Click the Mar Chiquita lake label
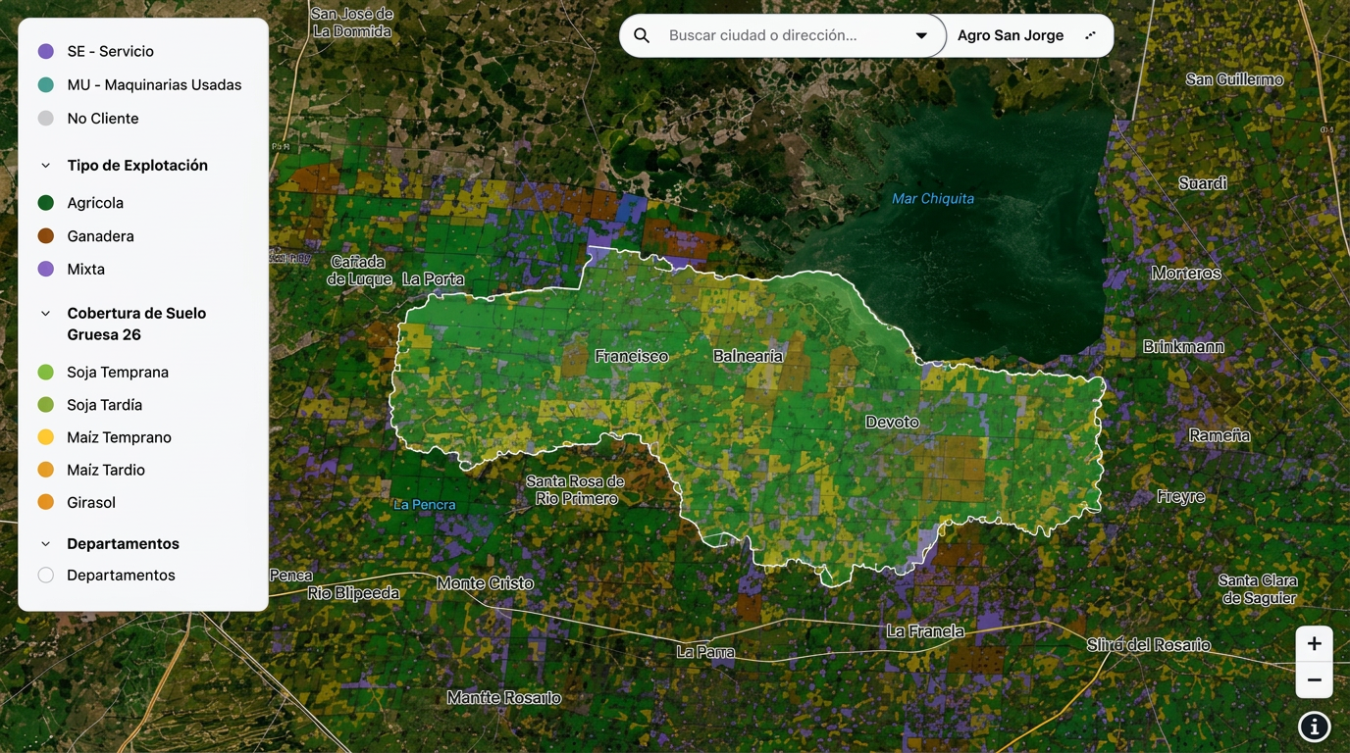 click(x=933, y=199)
